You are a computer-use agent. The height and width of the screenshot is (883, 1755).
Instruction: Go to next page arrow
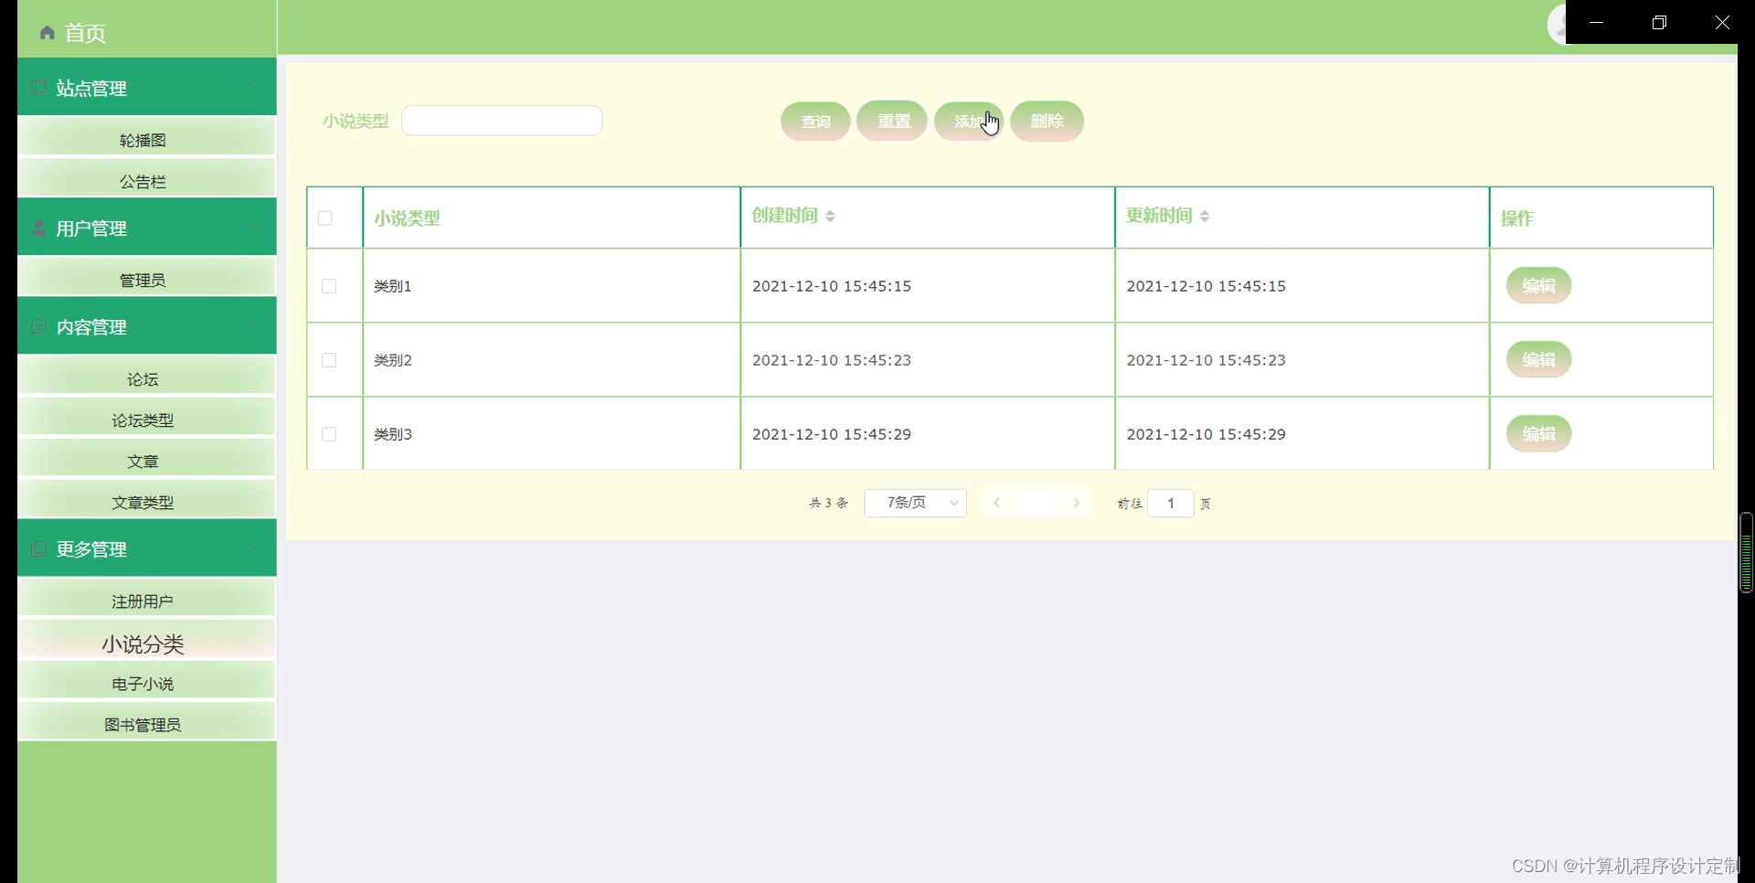coord(1077,503)
